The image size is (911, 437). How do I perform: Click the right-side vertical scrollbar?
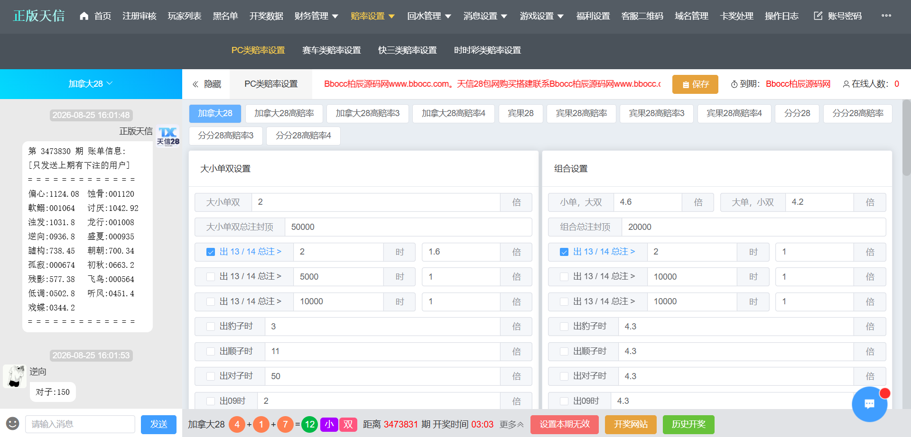[906, 137]
